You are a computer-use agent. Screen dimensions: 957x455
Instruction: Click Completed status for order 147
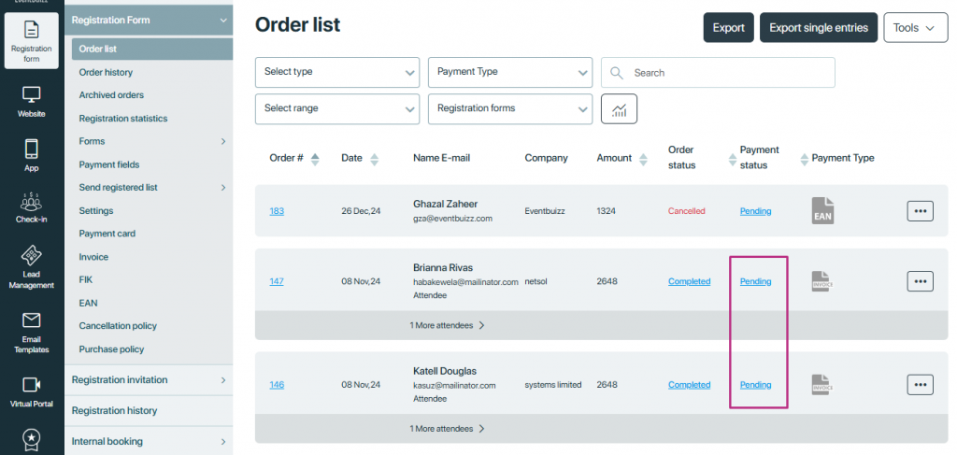point(689,281)
